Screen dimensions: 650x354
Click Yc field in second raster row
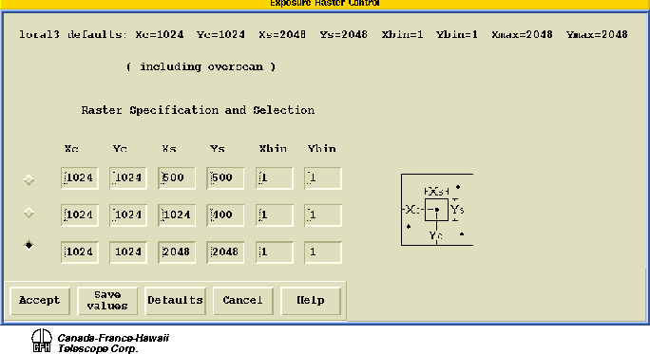click(x=128, y=214)
